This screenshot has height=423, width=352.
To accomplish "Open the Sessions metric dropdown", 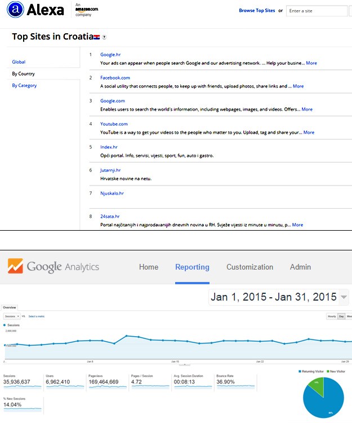I will 12,316.
